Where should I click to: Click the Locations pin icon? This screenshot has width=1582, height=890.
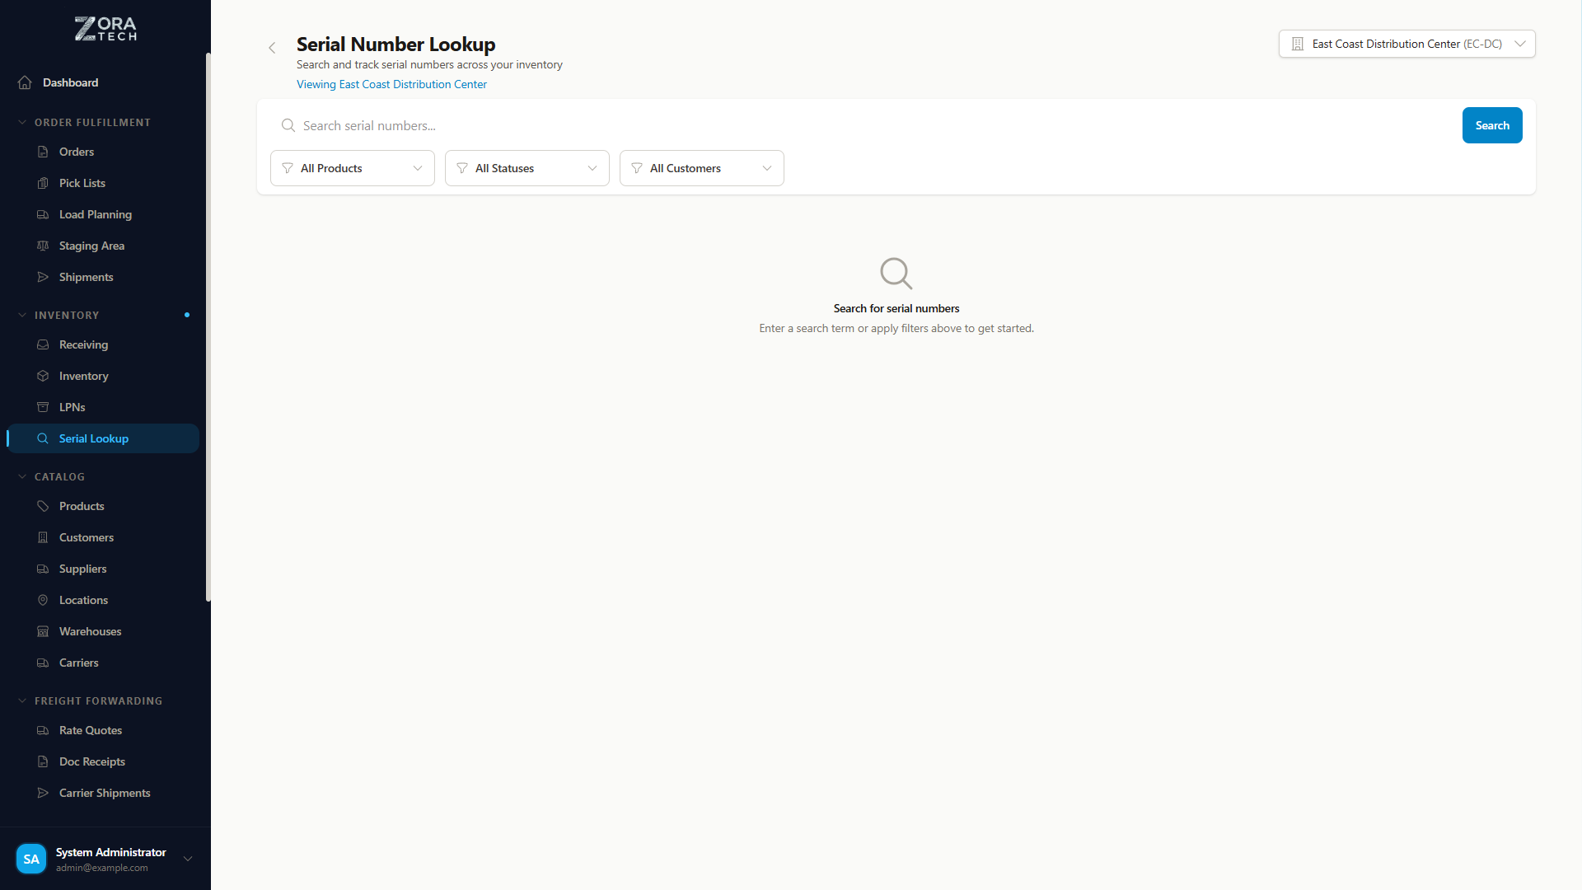(x=43, y=600)
